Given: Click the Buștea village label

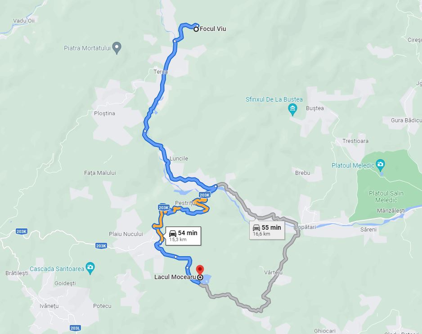Looking at the screenshot, I should [x=314, y=108].
